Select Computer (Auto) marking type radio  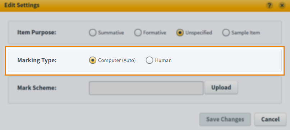point(93,60)
